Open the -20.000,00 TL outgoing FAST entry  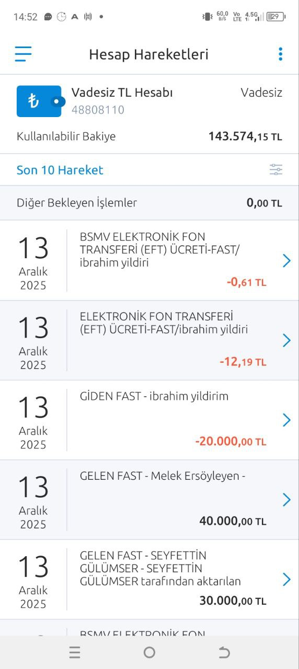pyautogui.click(x=149, y=420)
